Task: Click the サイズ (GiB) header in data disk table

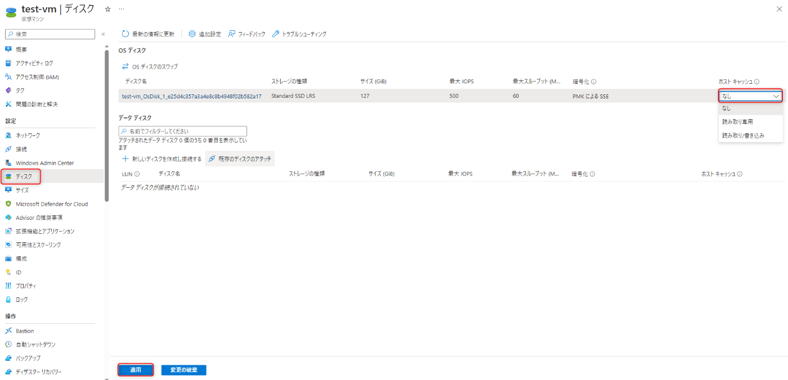Action: [382, 174]
